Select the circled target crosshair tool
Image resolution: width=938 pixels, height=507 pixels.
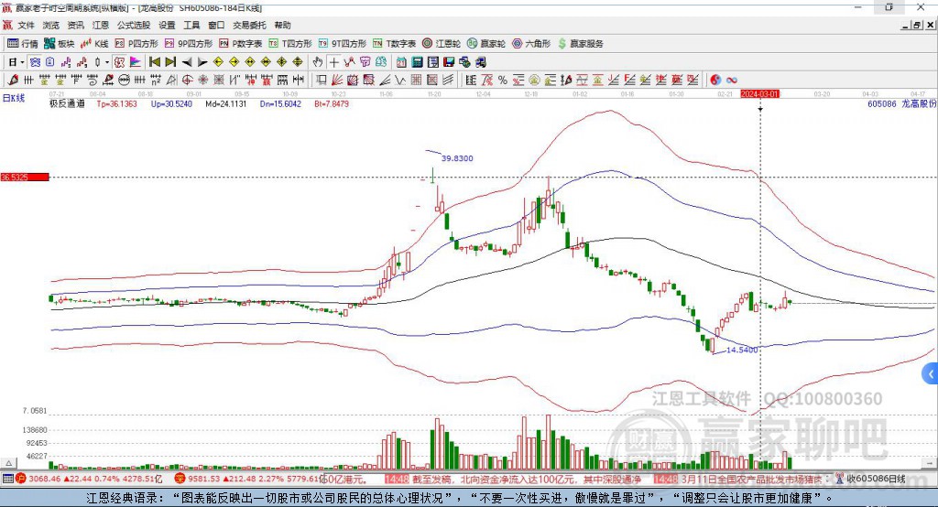187,81
